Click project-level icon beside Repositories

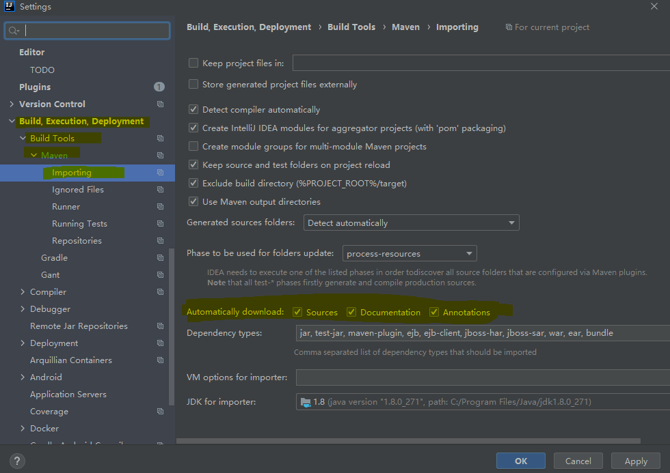click(160, 240)
